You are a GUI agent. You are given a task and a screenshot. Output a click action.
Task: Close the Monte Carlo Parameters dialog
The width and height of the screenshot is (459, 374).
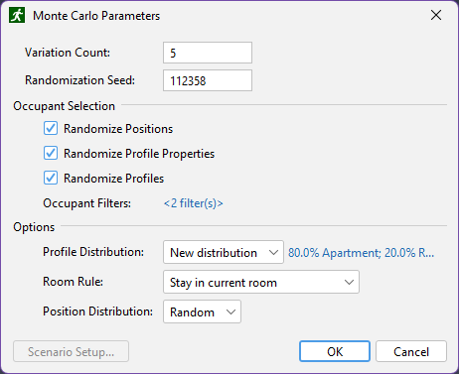pyautogui.click(x=436, y=15)
